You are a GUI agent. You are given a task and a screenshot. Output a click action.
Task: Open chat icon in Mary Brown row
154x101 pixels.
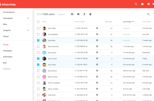click(x=97, y=71)
